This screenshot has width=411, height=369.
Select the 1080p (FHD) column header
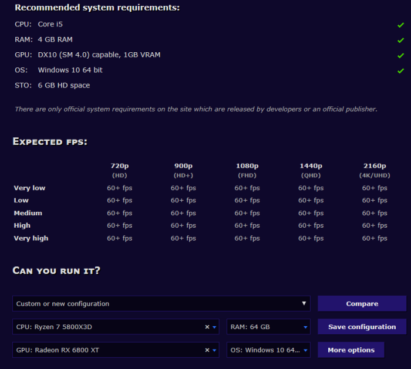pos(247,170)
